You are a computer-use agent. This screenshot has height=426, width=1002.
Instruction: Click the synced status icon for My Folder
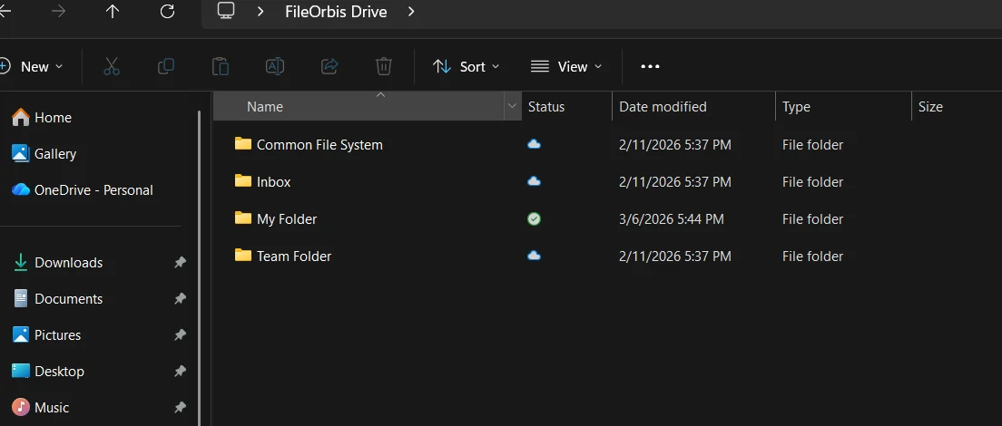pyautogui.click(x=535, y=218)
